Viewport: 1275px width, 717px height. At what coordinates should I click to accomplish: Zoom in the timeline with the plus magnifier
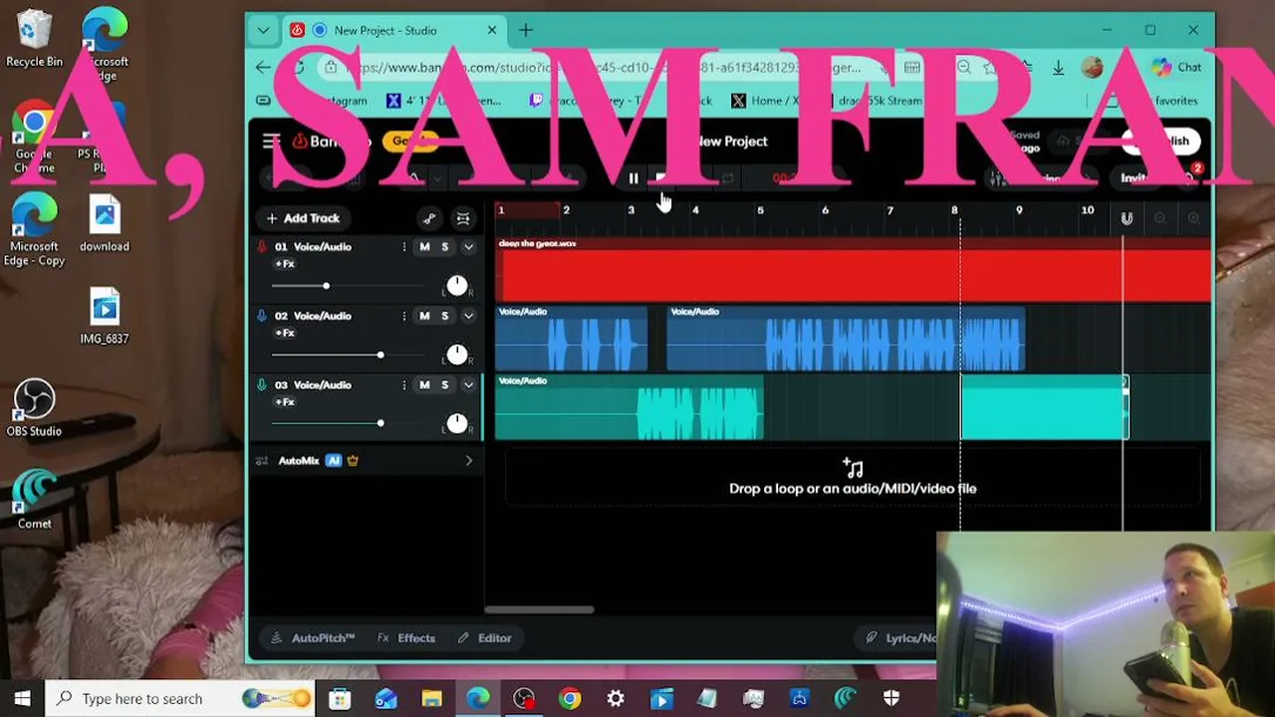[x=1193, y=218]
